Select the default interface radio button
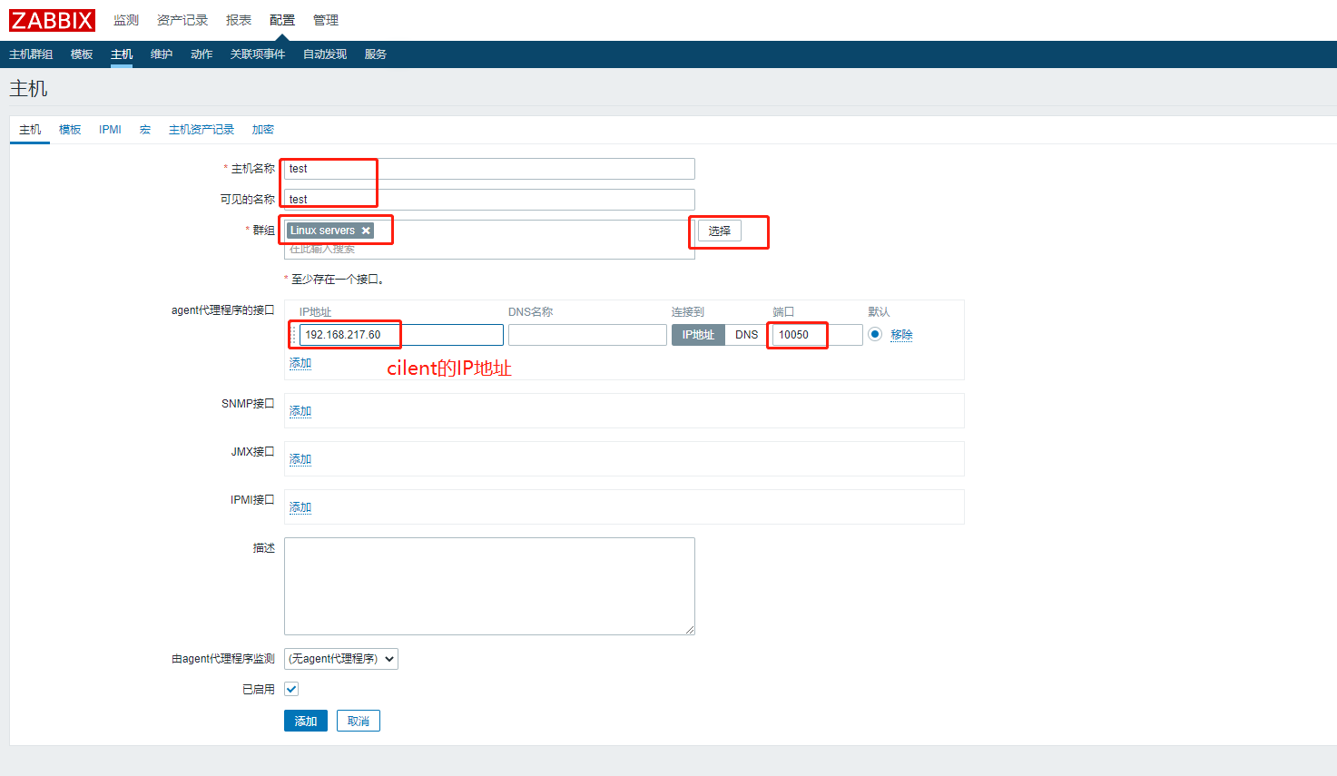The width and height of the screenshot is (1337, 776). click(x=875, y=334)
